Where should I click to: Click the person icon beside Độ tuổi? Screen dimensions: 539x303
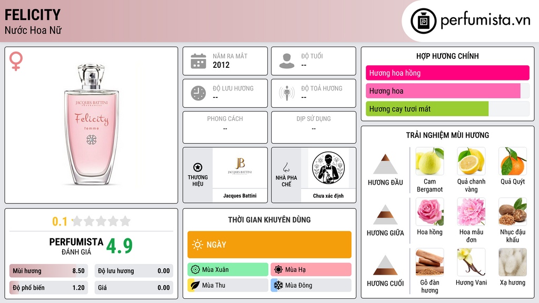287,61
